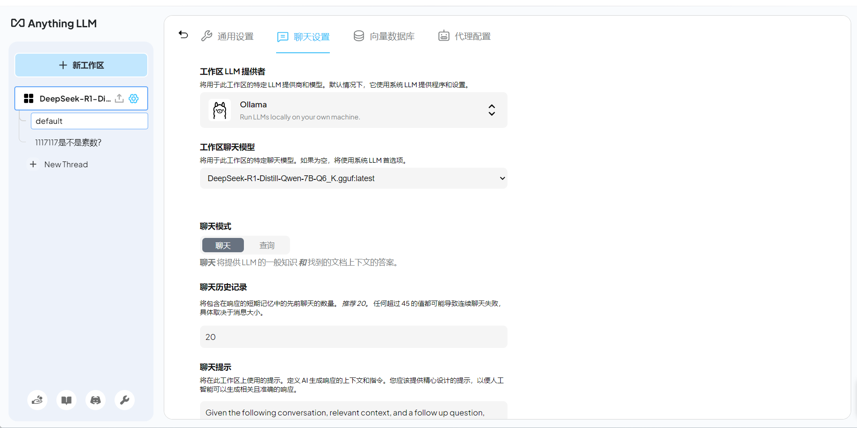857x428 pixels.
Task: Open the wrench settings icon in footer
Action: [x=125, y=400]
